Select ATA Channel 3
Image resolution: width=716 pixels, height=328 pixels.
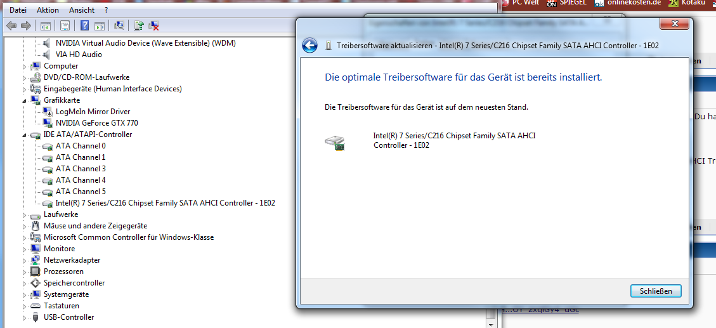pyautogui.click(x=81, y=169)
